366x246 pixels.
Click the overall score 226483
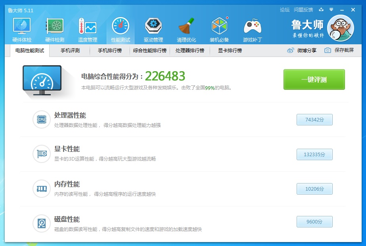[x=165, y=76]
